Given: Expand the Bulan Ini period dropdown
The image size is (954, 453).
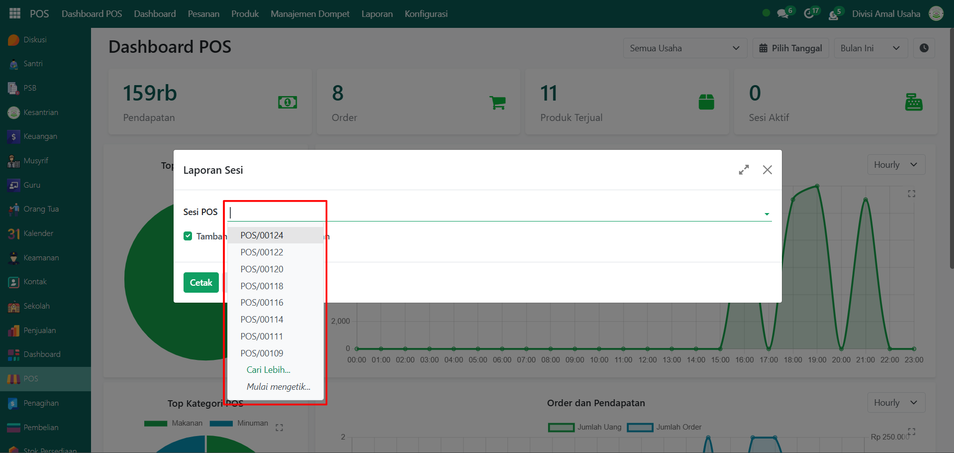Looking at the screenshot, I should pyautogui.click(x=870, y=48).
